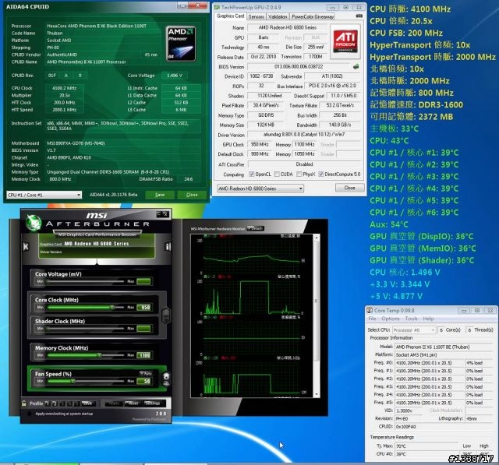Image resolution: width=499 pixels, height=465 pixels.
Task: Click the i information button in Afterburner
Action: click(168, 246)
